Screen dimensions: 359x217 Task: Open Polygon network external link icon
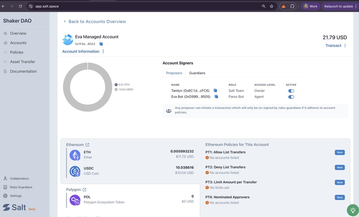pyautogui.click(x=84, y=190)
